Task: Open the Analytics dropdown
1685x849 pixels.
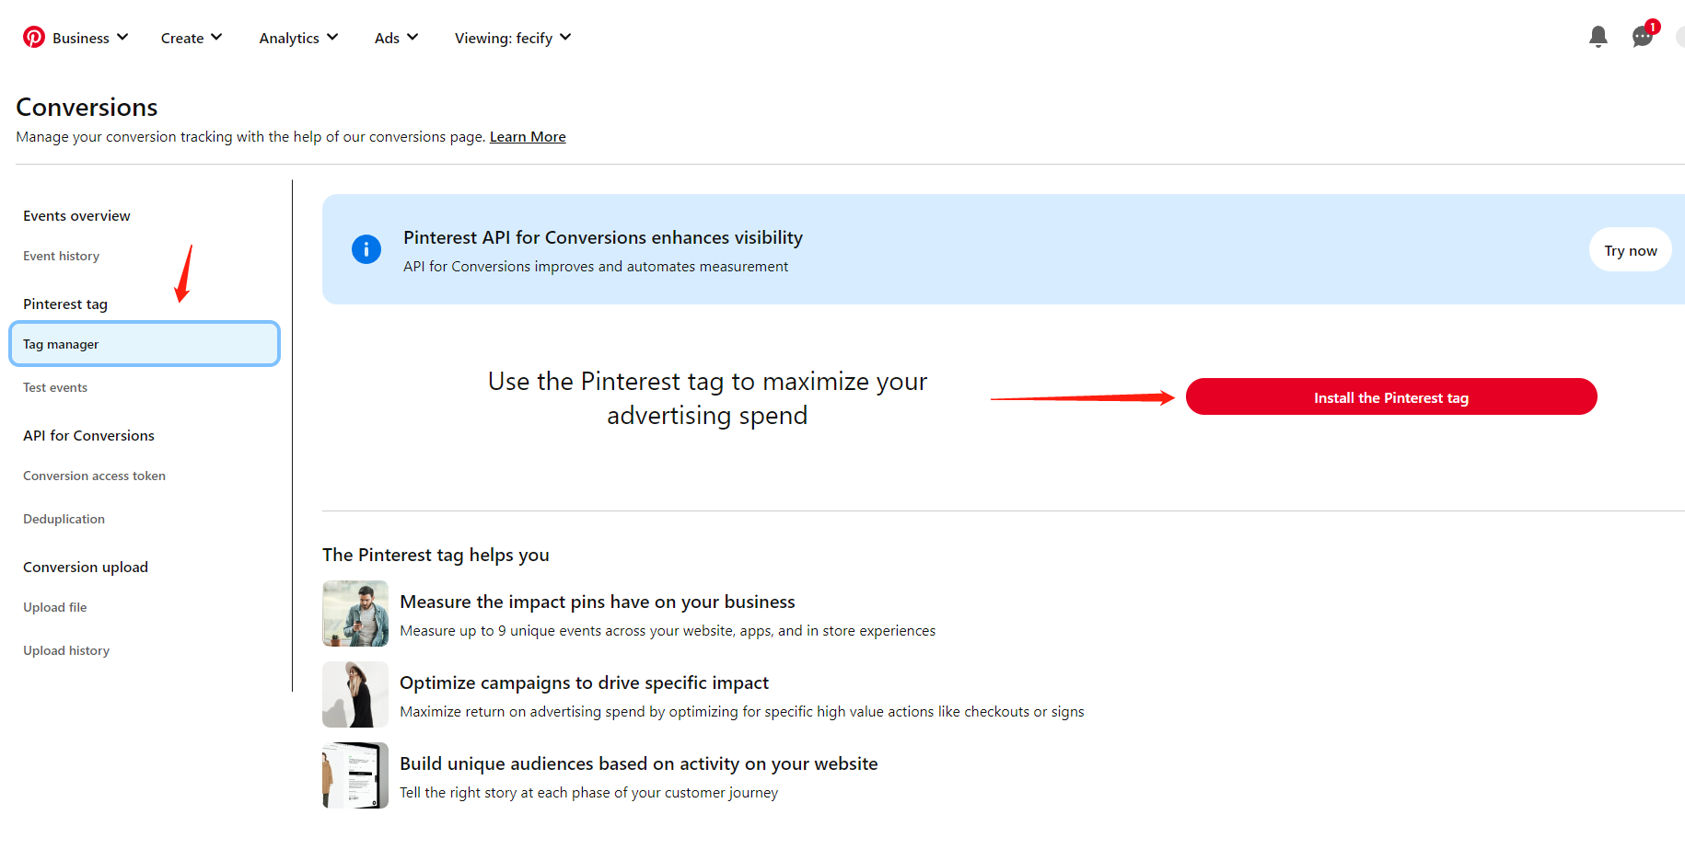Action: point(298,38)
